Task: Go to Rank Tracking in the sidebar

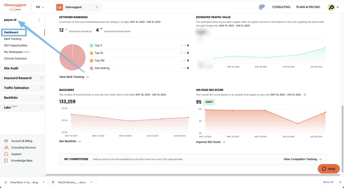Action: [12, 39]
